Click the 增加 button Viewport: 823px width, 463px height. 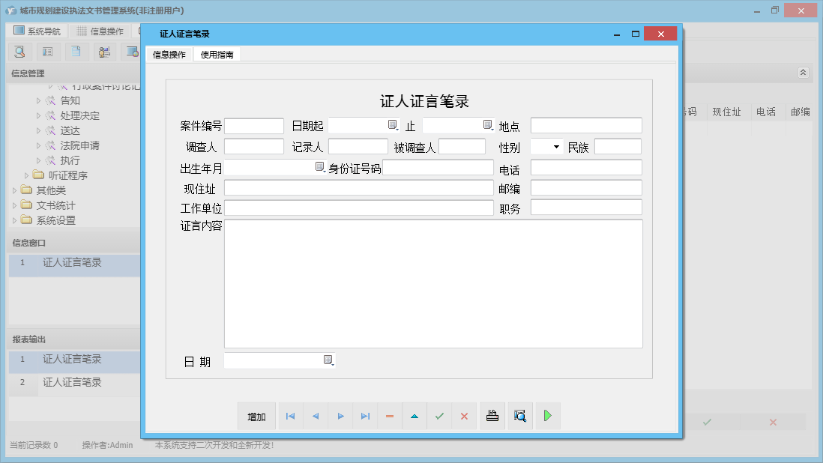click(x=256, y=417)
